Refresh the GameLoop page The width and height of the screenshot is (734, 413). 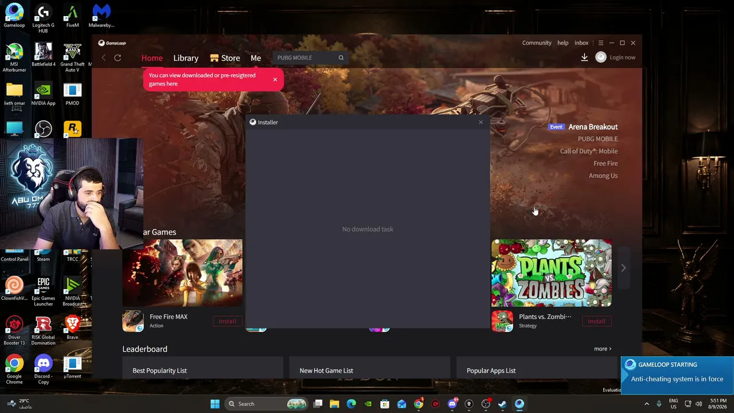(x=118, y=57)
